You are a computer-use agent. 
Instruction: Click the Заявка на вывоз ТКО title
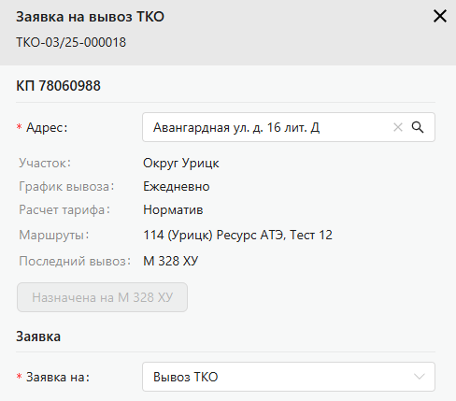click(x=90, y=17)
